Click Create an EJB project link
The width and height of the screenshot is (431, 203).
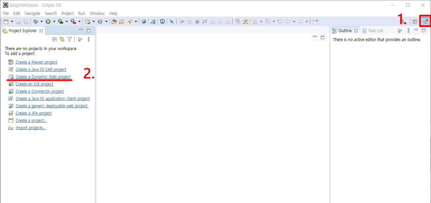pyautogui.click(x=35, y=84)
